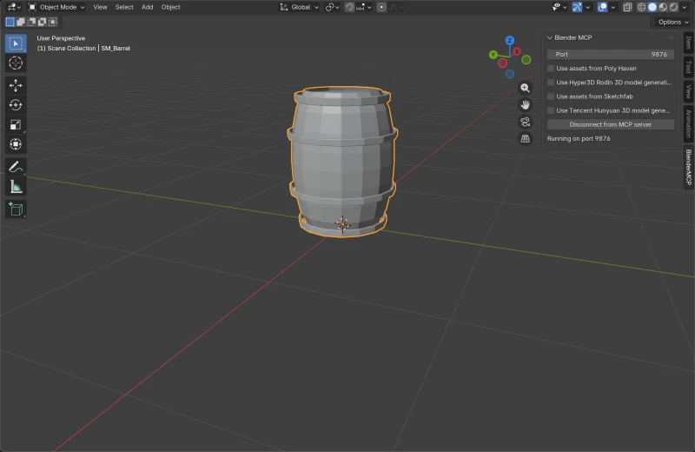Enable Use Hyper3D Rodin 3D model generation
Viewport: 695px width, 452px height.
click(551, 83)
